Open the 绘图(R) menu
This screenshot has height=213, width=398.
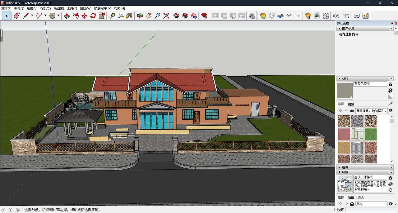pos(59,8)
